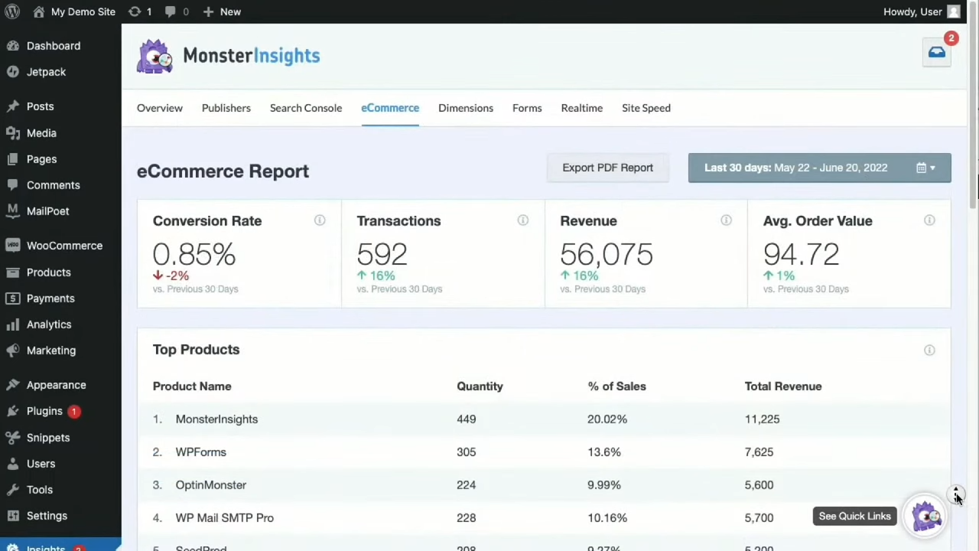The height and width of the screenshot is (551, 979).
Task: Click the Export PDF Report button
Action: [607, 168]
